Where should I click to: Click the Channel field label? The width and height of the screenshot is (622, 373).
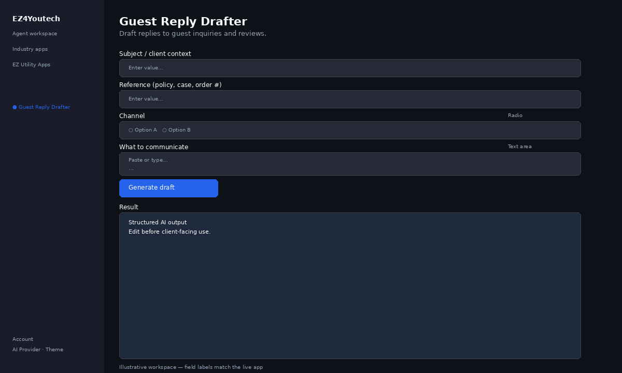coord(132,116)
